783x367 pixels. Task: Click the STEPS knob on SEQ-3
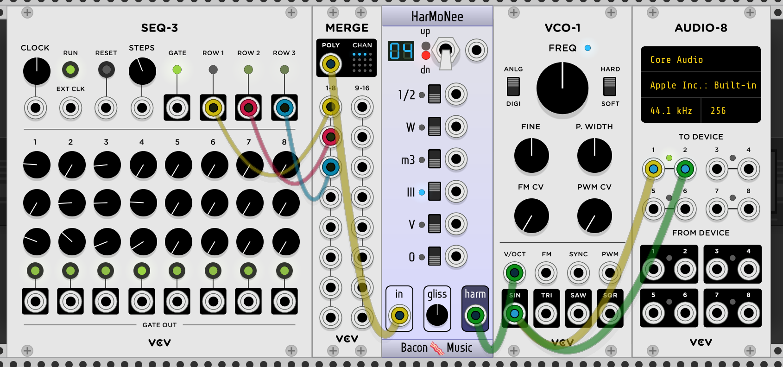142,71
